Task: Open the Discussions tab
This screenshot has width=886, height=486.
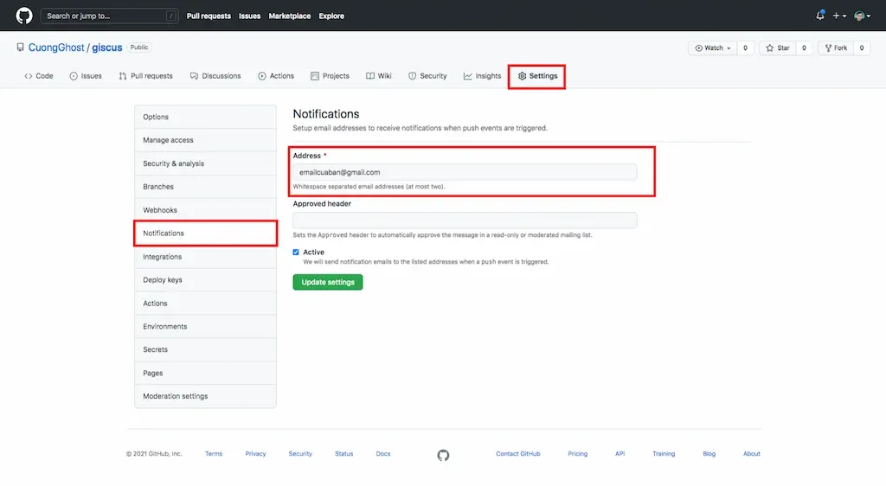Action: pos(215,75)
